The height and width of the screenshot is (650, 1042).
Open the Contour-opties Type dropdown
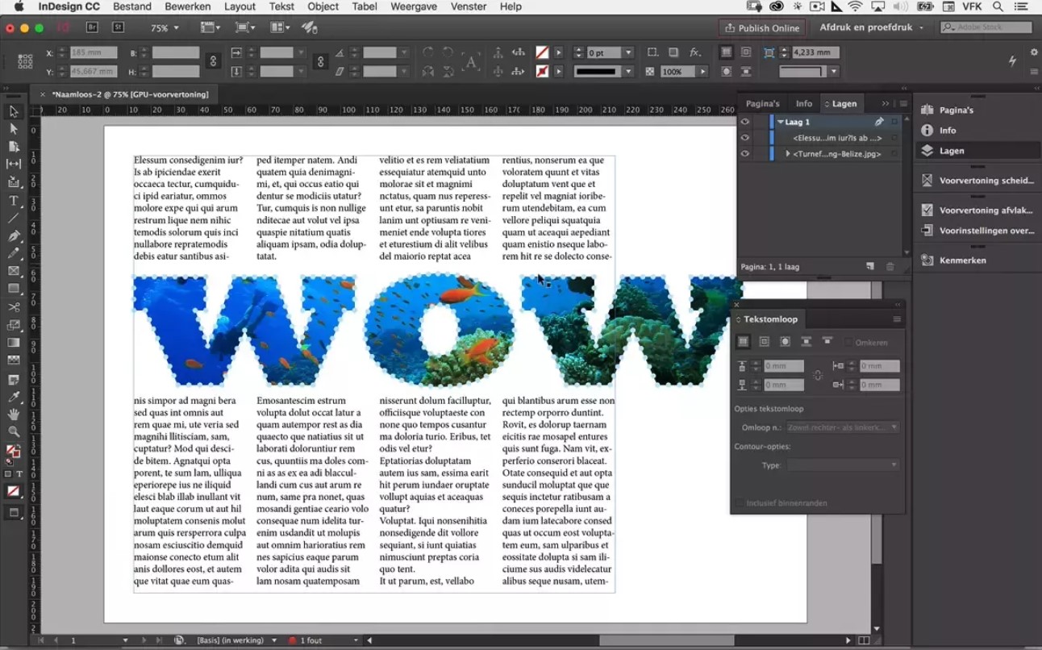point(842,465)
